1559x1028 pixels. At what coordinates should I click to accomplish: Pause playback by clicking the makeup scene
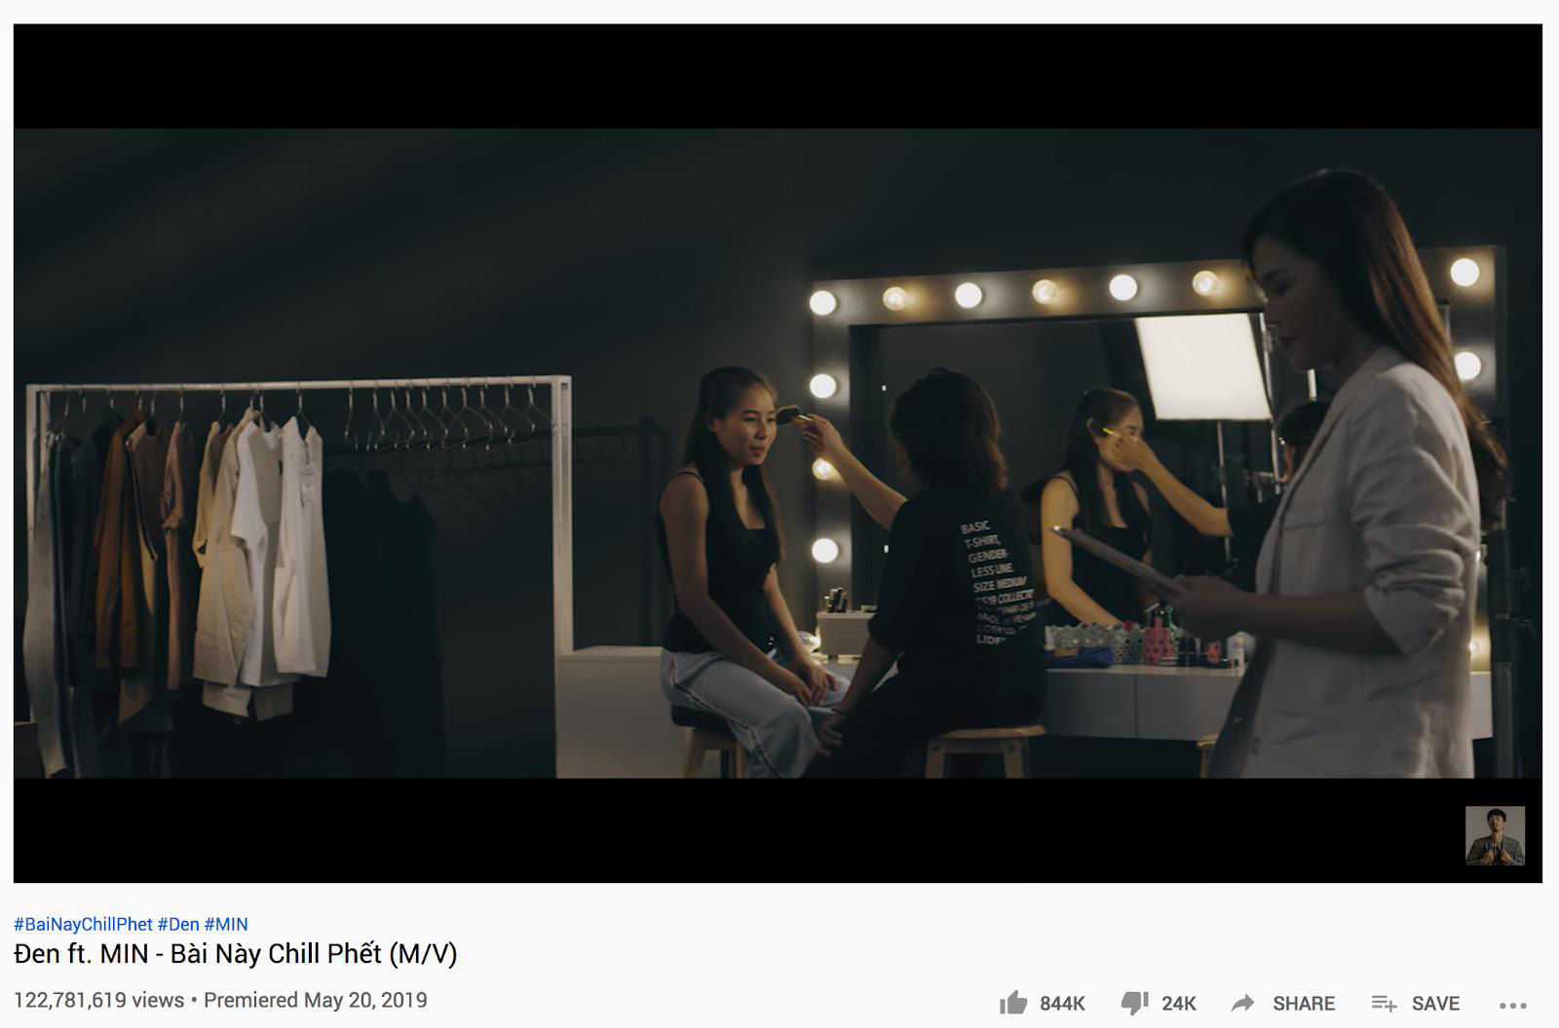point(848,545)
